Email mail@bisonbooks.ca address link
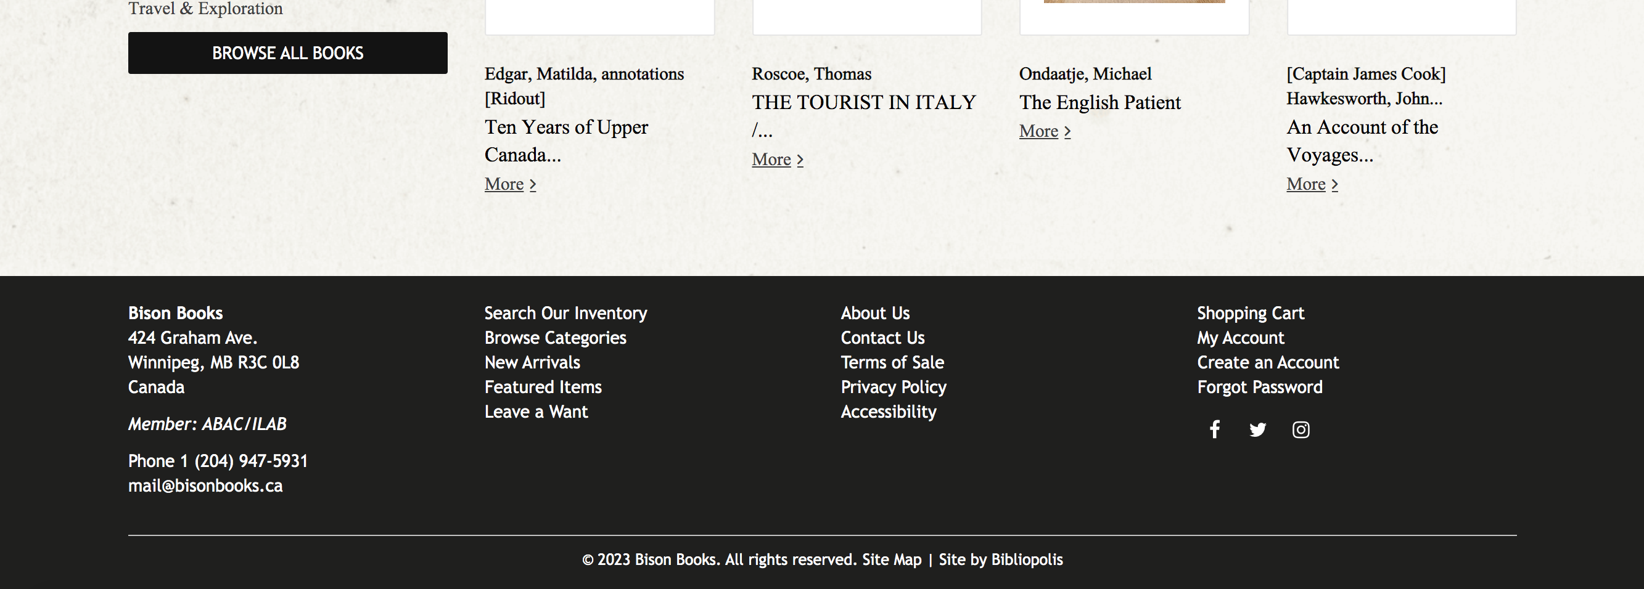 tap(205, 485)
